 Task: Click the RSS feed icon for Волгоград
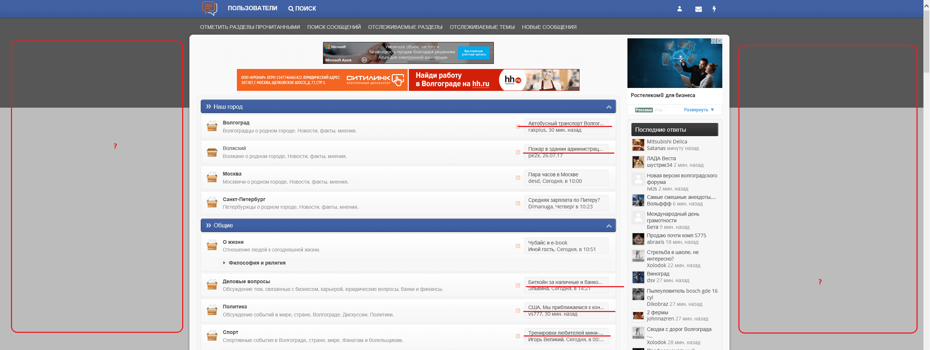[x=518, y=127]
